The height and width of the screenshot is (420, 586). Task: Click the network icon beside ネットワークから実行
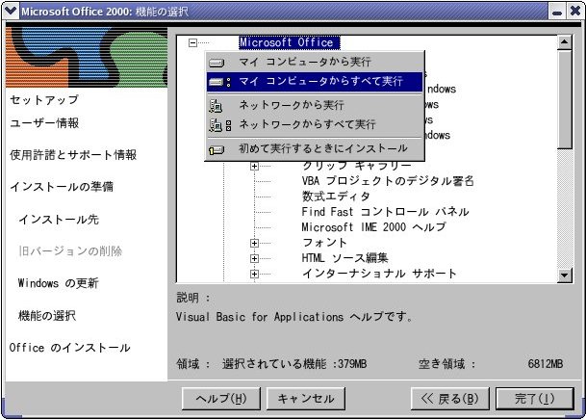tap(216, 106)
